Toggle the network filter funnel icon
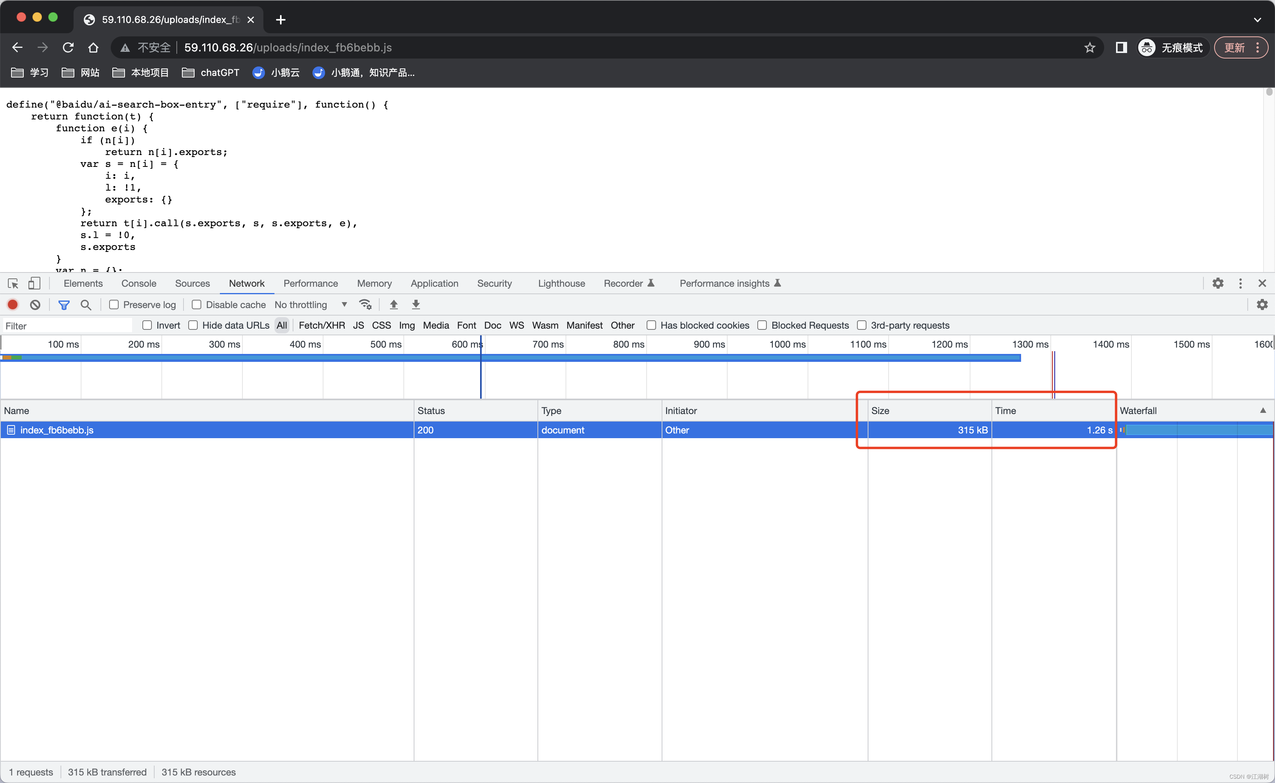 64,304
